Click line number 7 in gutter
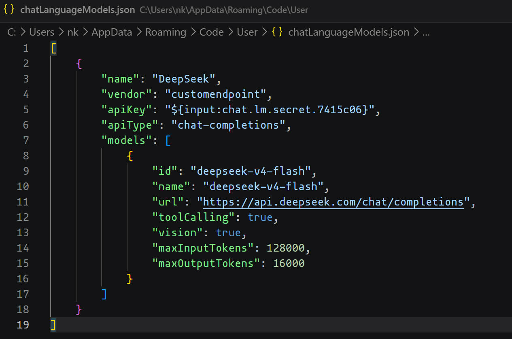 click(26, 140)
